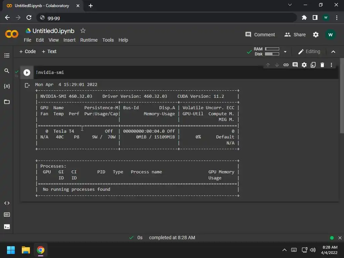Click the browser address bar gg.gg
This screenshot has width=344, height=258.
[167, 17]
